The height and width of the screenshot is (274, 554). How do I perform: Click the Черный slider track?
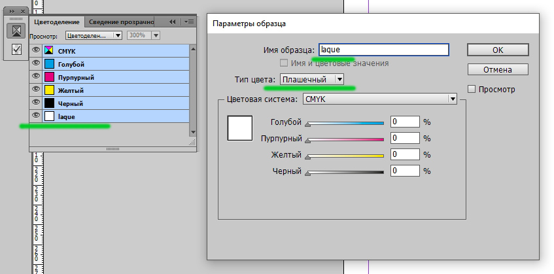[345, 172]
